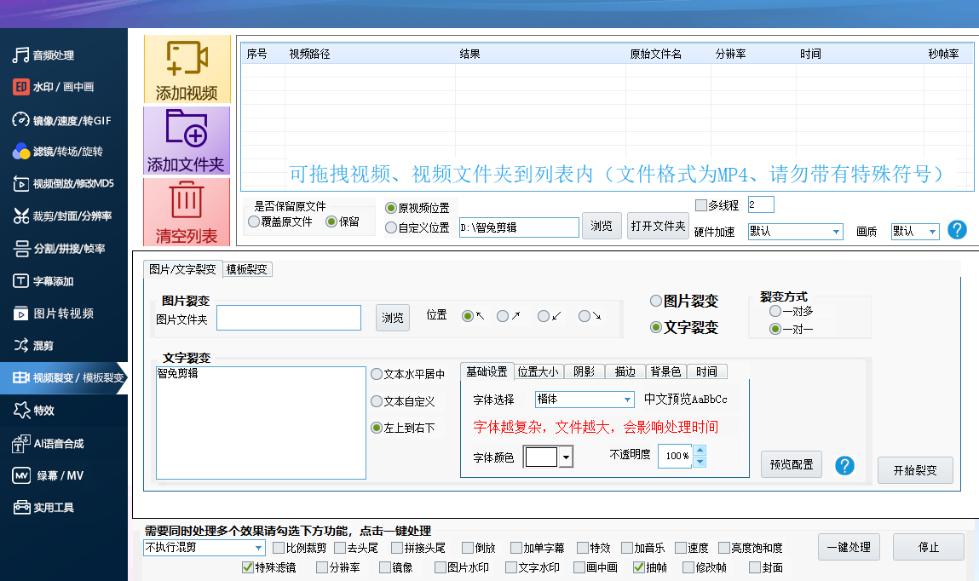
Task: Click the Clear List trash icon
Action: [186, 200]
